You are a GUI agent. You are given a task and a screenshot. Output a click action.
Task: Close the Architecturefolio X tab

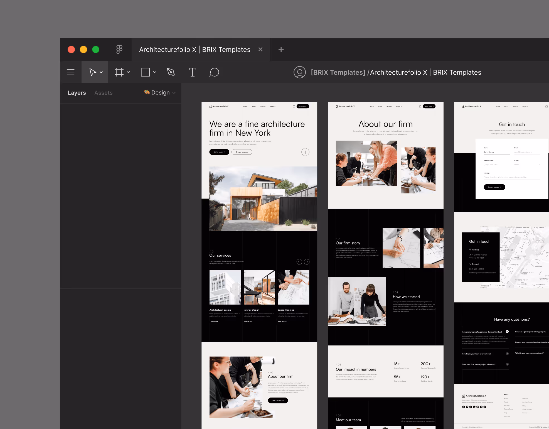click(260, 49)
